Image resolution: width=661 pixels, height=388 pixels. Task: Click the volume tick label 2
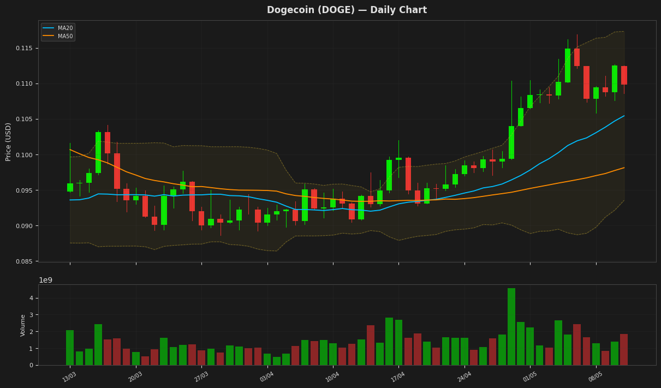tap(31, 332)
